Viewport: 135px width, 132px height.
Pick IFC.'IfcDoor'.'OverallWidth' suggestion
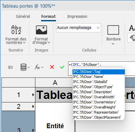point(99,97)
